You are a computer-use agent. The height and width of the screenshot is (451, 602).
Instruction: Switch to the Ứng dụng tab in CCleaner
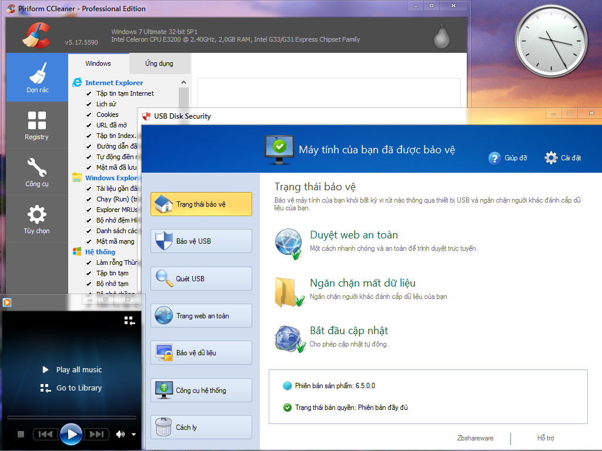pos(159,63)
